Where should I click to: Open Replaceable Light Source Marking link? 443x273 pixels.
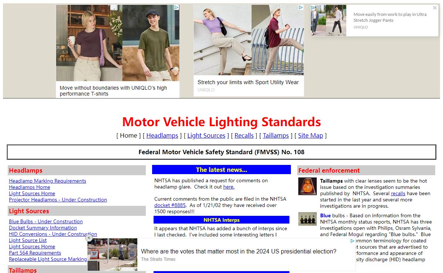pos(48,259)
